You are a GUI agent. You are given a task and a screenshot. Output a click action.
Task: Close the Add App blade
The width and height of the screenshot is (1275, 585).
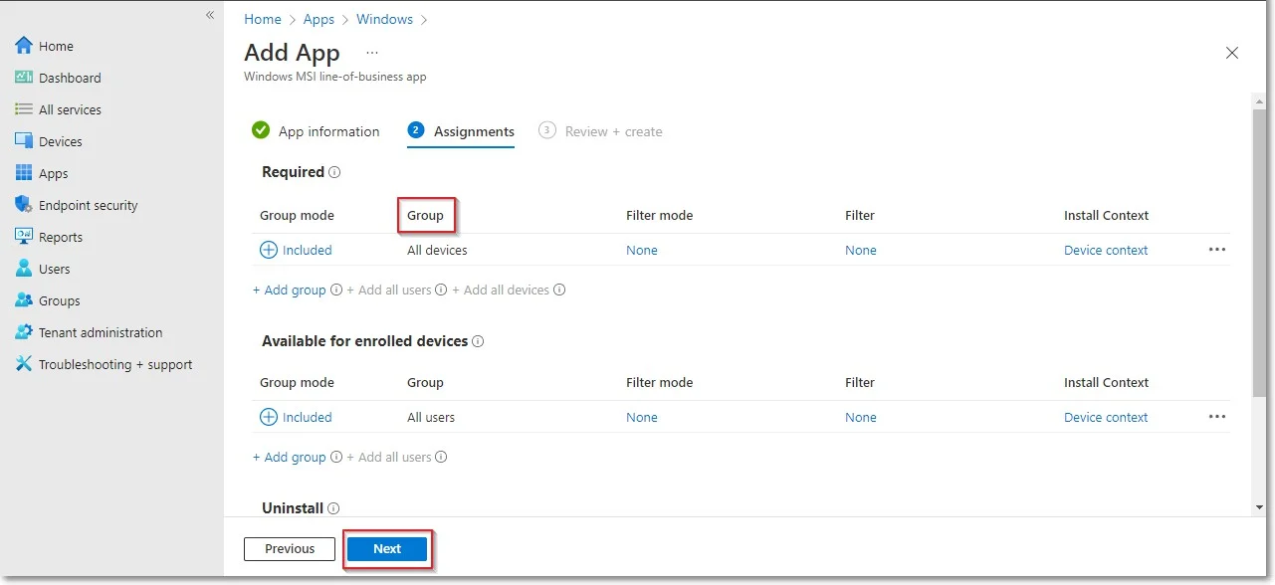pos(1232,53)
